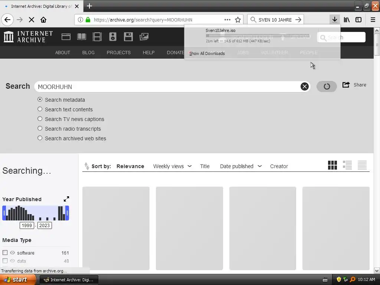Click Show All Downloads in the panel
The width and height of the screenshot is (380, 285).
click(207, 53)
